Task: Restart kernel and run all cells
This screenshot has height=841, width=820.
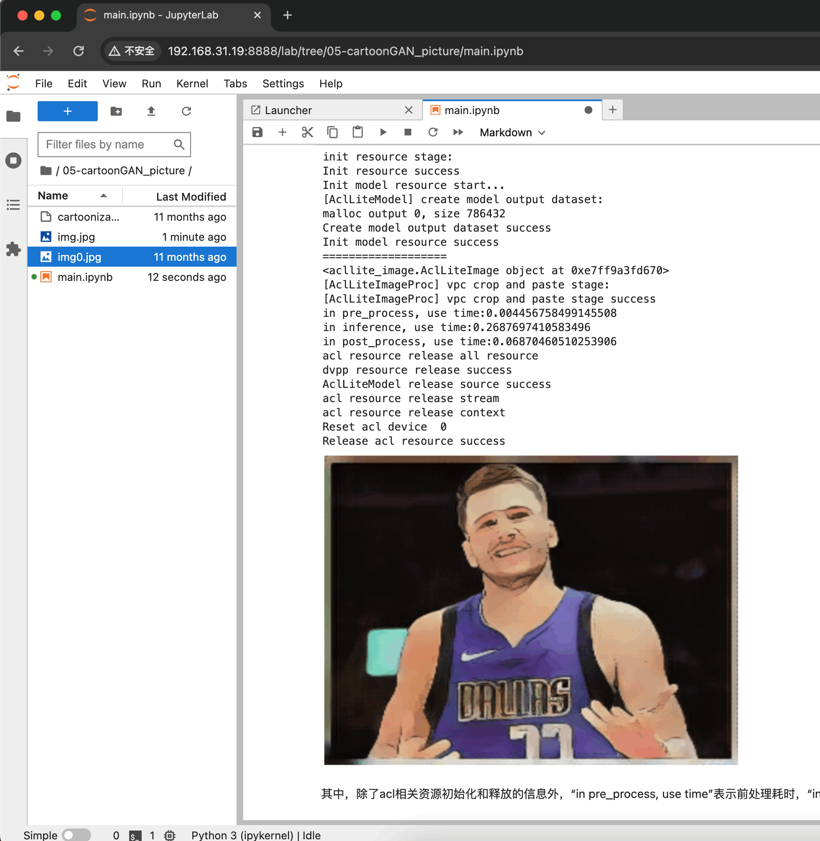Action: (458, 132)
